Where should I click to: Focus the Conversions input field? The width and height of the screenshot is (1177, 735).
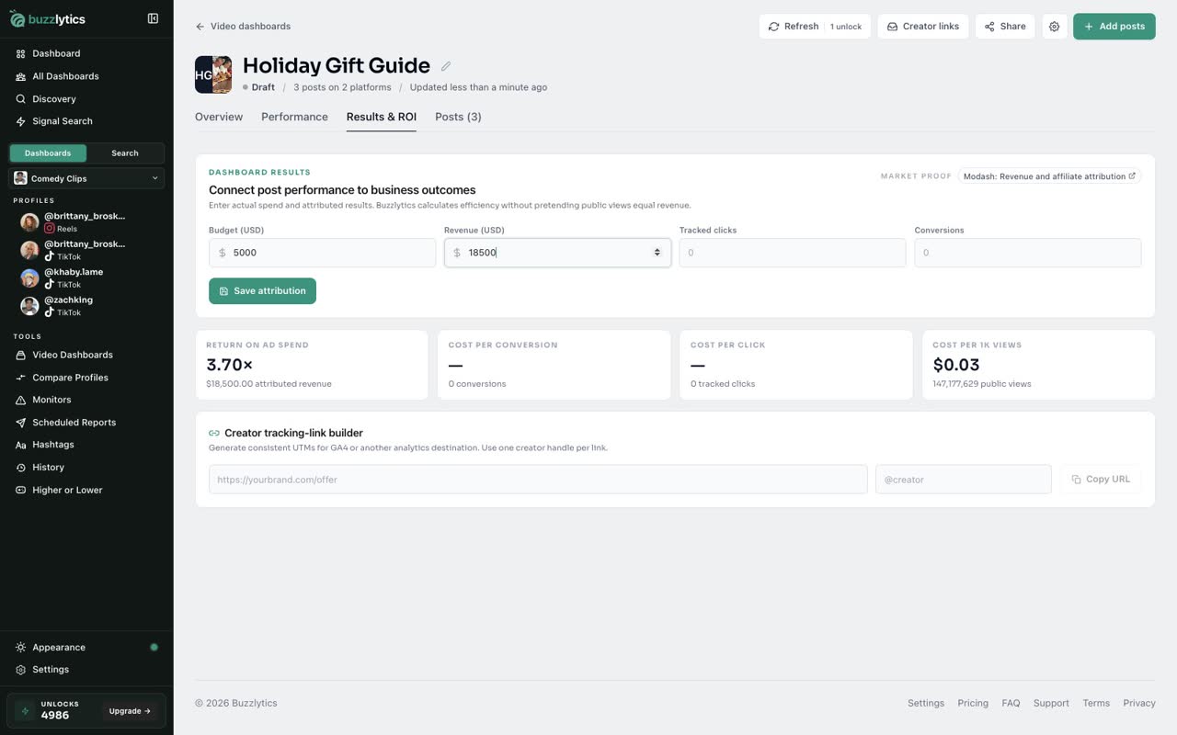1028,253
